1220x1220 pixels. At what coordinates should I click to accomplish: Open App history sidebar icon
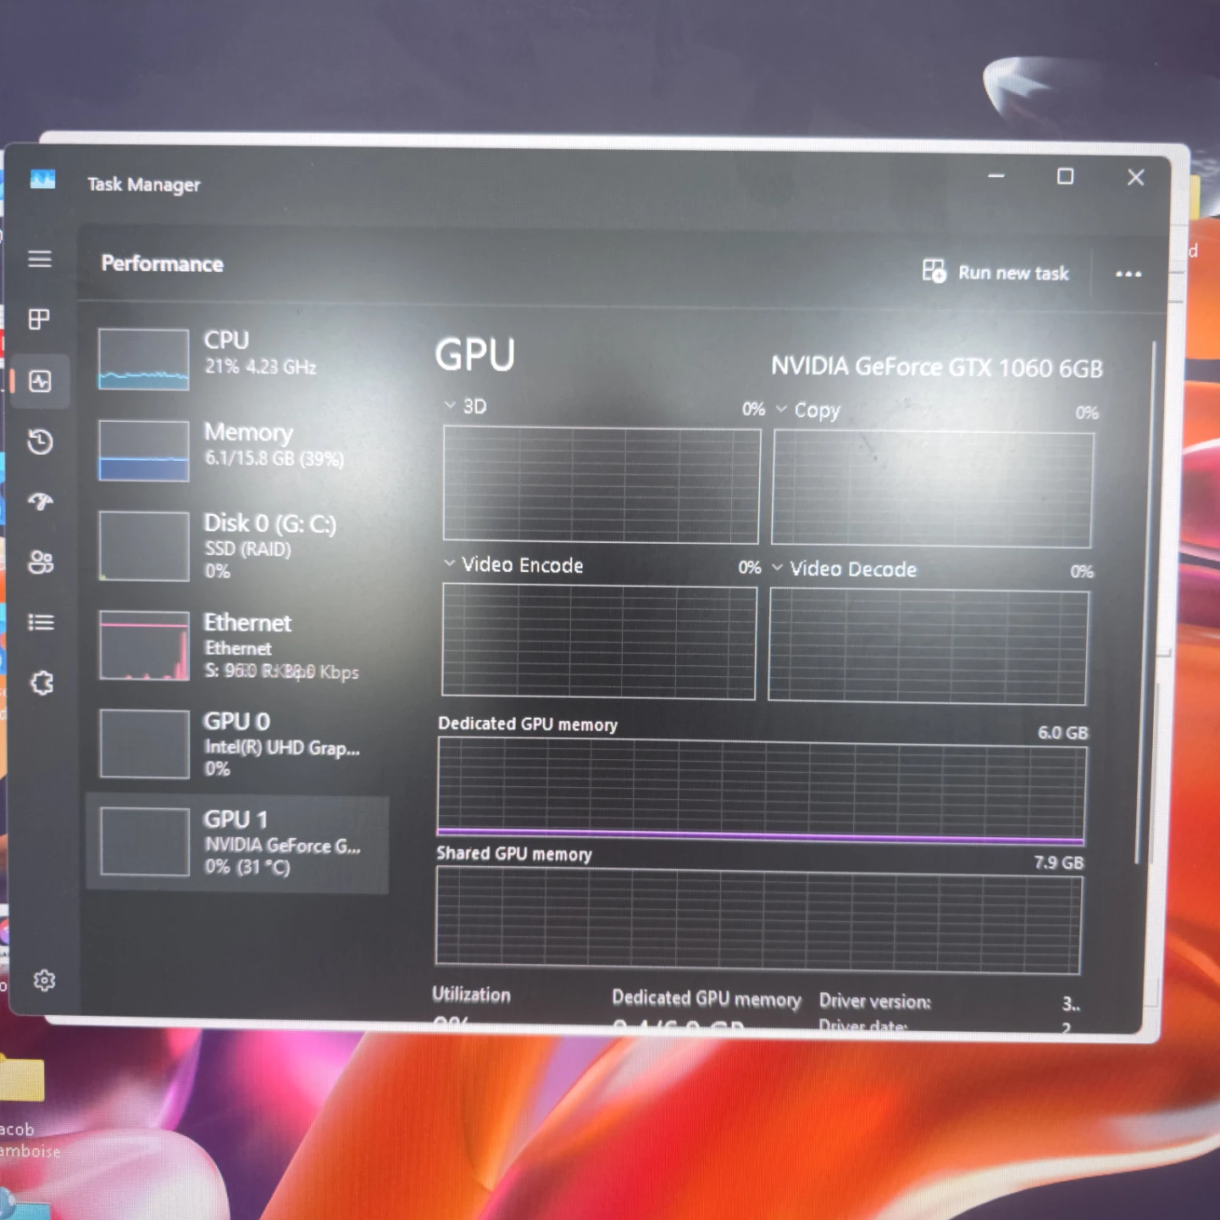[40, 441]
